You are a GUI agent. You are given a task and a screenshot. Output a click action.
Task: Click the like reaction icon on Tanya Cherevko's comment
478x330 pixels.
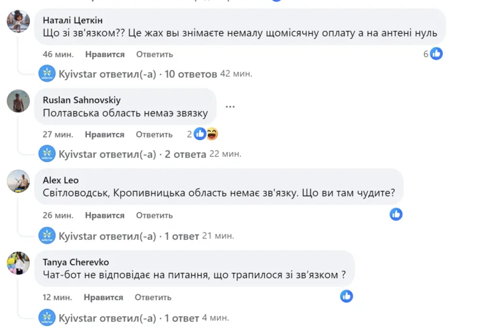(x=347, y=296)
